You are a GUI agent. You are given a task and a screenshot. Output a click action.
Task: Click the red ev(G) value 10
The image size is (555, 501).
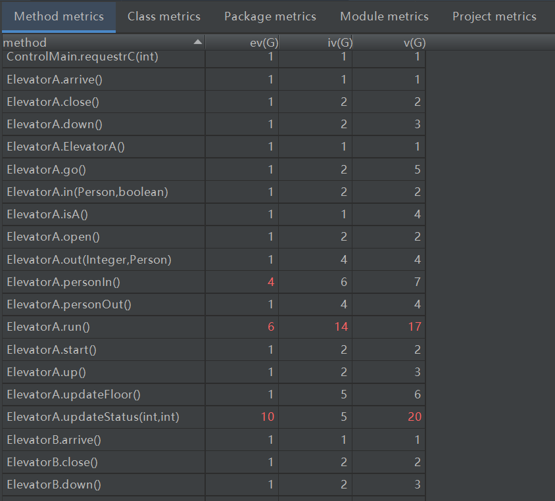(267, 417)
